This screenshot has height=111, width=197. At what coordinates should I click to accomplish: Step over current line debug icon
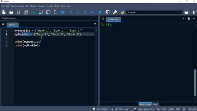(70, 12)
